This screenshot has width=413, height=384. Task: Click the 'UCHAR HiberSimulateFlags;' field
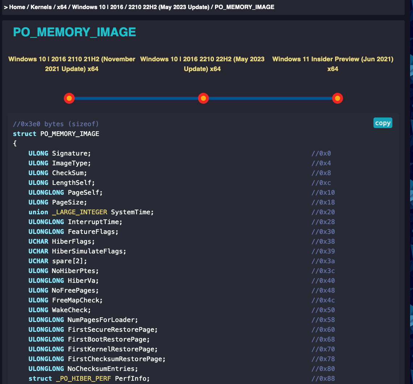click(x=78, y=251)
